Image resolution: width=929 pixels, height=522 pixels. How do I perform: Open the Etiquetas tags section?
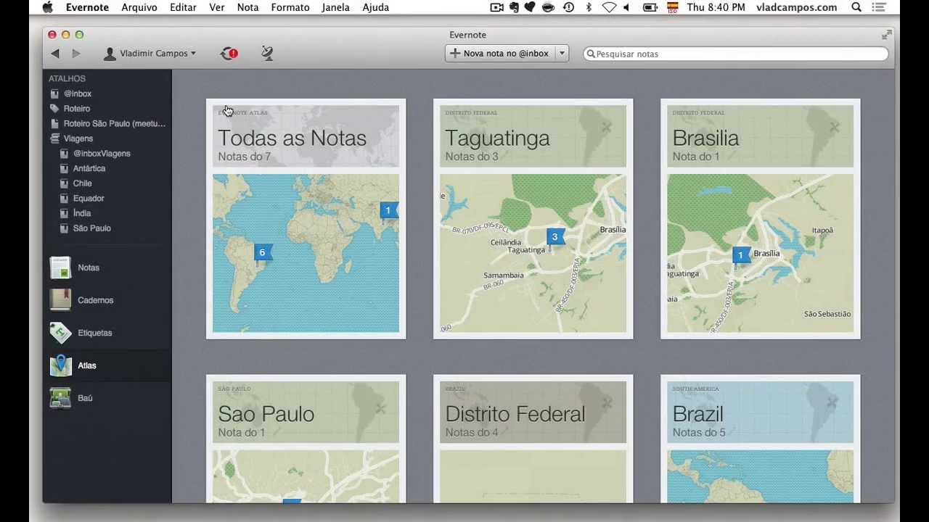[107, 333]
